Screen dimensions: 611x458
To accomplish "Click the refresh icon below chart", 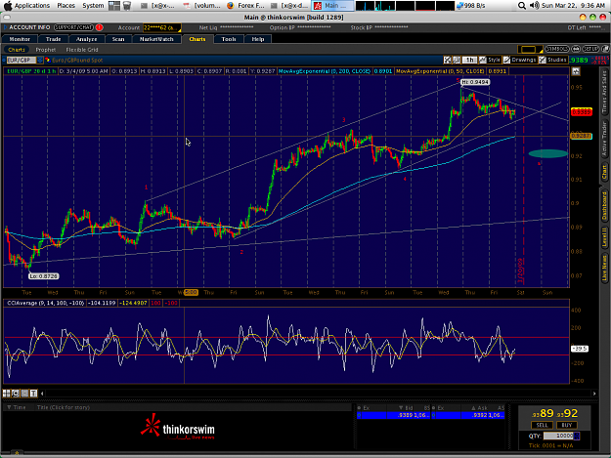I will click(16, 394).
